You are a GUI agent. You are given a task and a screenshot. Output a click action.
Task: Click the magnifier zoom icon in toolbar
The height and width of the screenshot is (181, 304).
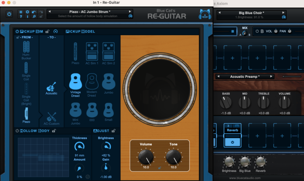34,16
